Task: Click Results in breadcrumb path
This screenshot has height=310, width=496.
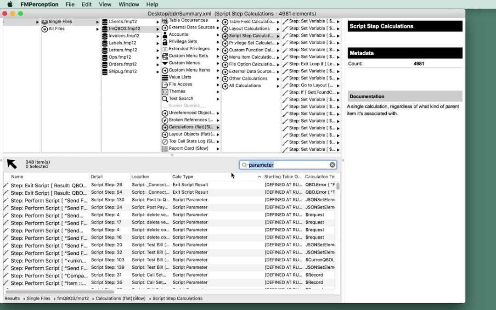Action: click(12, 299)
